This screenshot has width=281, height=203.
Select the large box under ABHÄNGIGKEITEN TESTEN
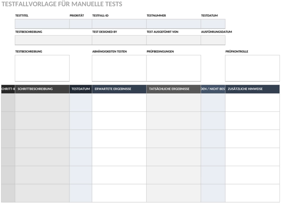(x=119, y=68)
